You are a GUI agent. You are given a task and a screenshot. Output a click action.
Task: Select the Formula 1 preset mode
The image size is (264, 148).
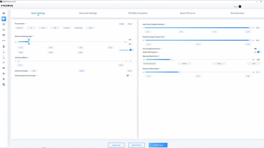pos(20,28)
